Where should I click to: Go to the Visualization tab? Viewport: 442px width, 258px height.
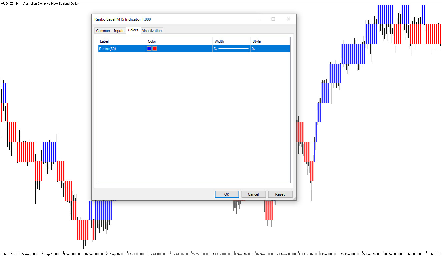pyautogui.click(x=152, y=31)
